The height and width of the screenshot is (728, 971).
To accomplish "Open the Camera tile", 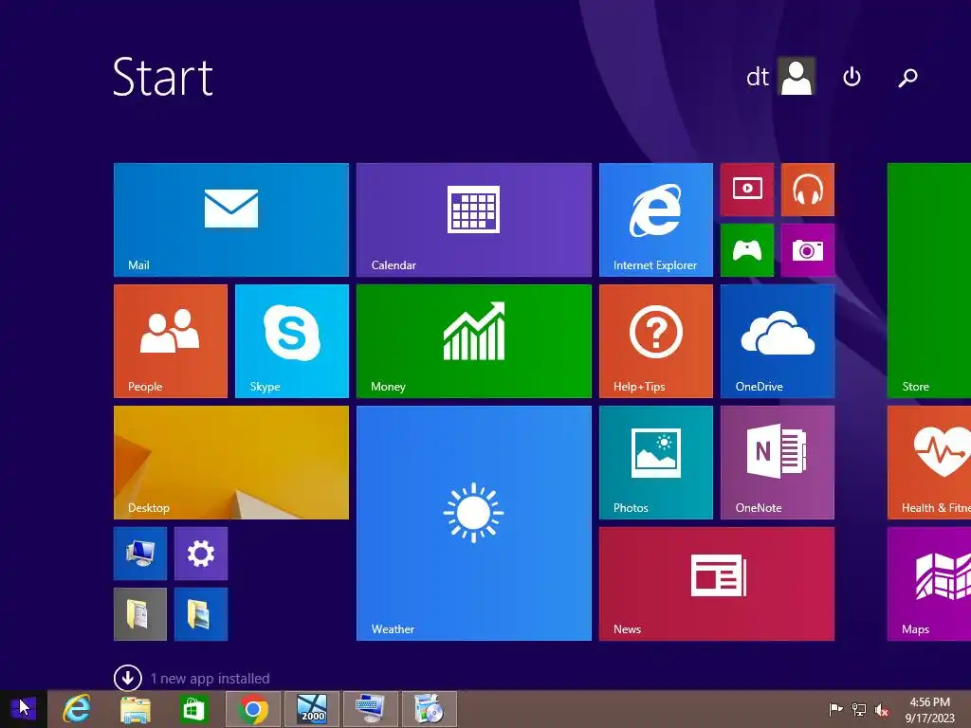I will coord(808,250).
